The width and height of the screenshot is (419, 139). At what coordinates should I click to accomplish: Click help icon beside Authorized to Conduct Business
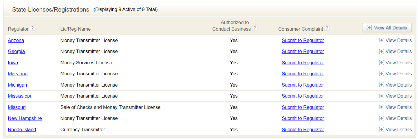click(255, 28)
